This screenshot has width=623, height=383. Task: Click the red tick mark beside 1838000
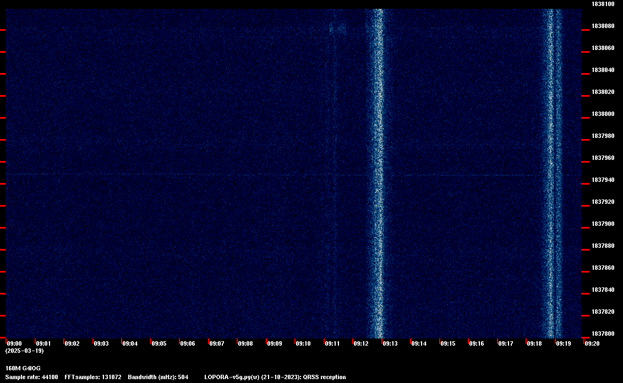[585, 118]
